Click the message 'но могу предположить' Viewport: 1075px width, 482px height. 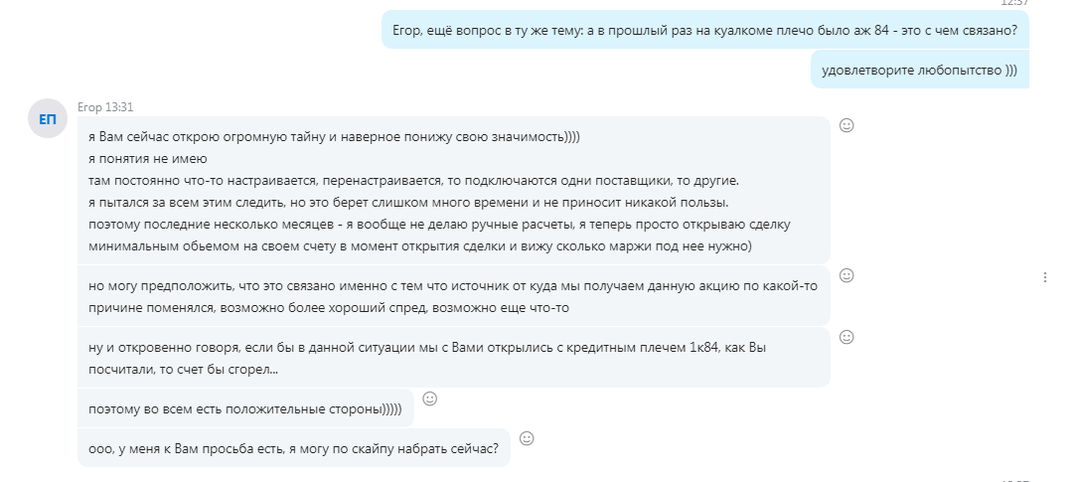click(453, 296)
